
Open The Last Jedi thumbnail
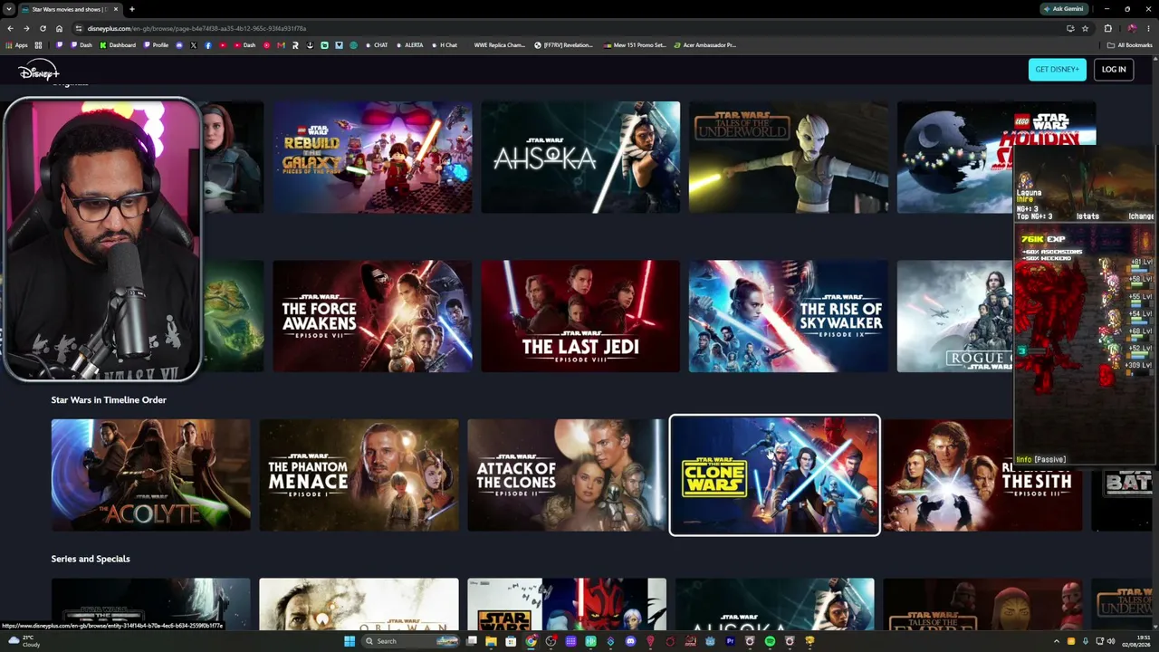[580, 316]
